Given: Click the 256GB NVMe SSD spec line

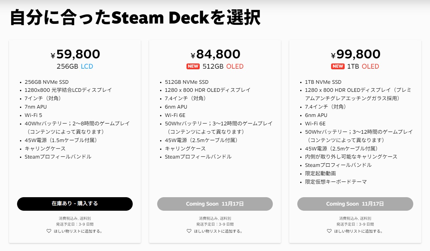Looking at the screenshot, I should click(x=46, y=82).
